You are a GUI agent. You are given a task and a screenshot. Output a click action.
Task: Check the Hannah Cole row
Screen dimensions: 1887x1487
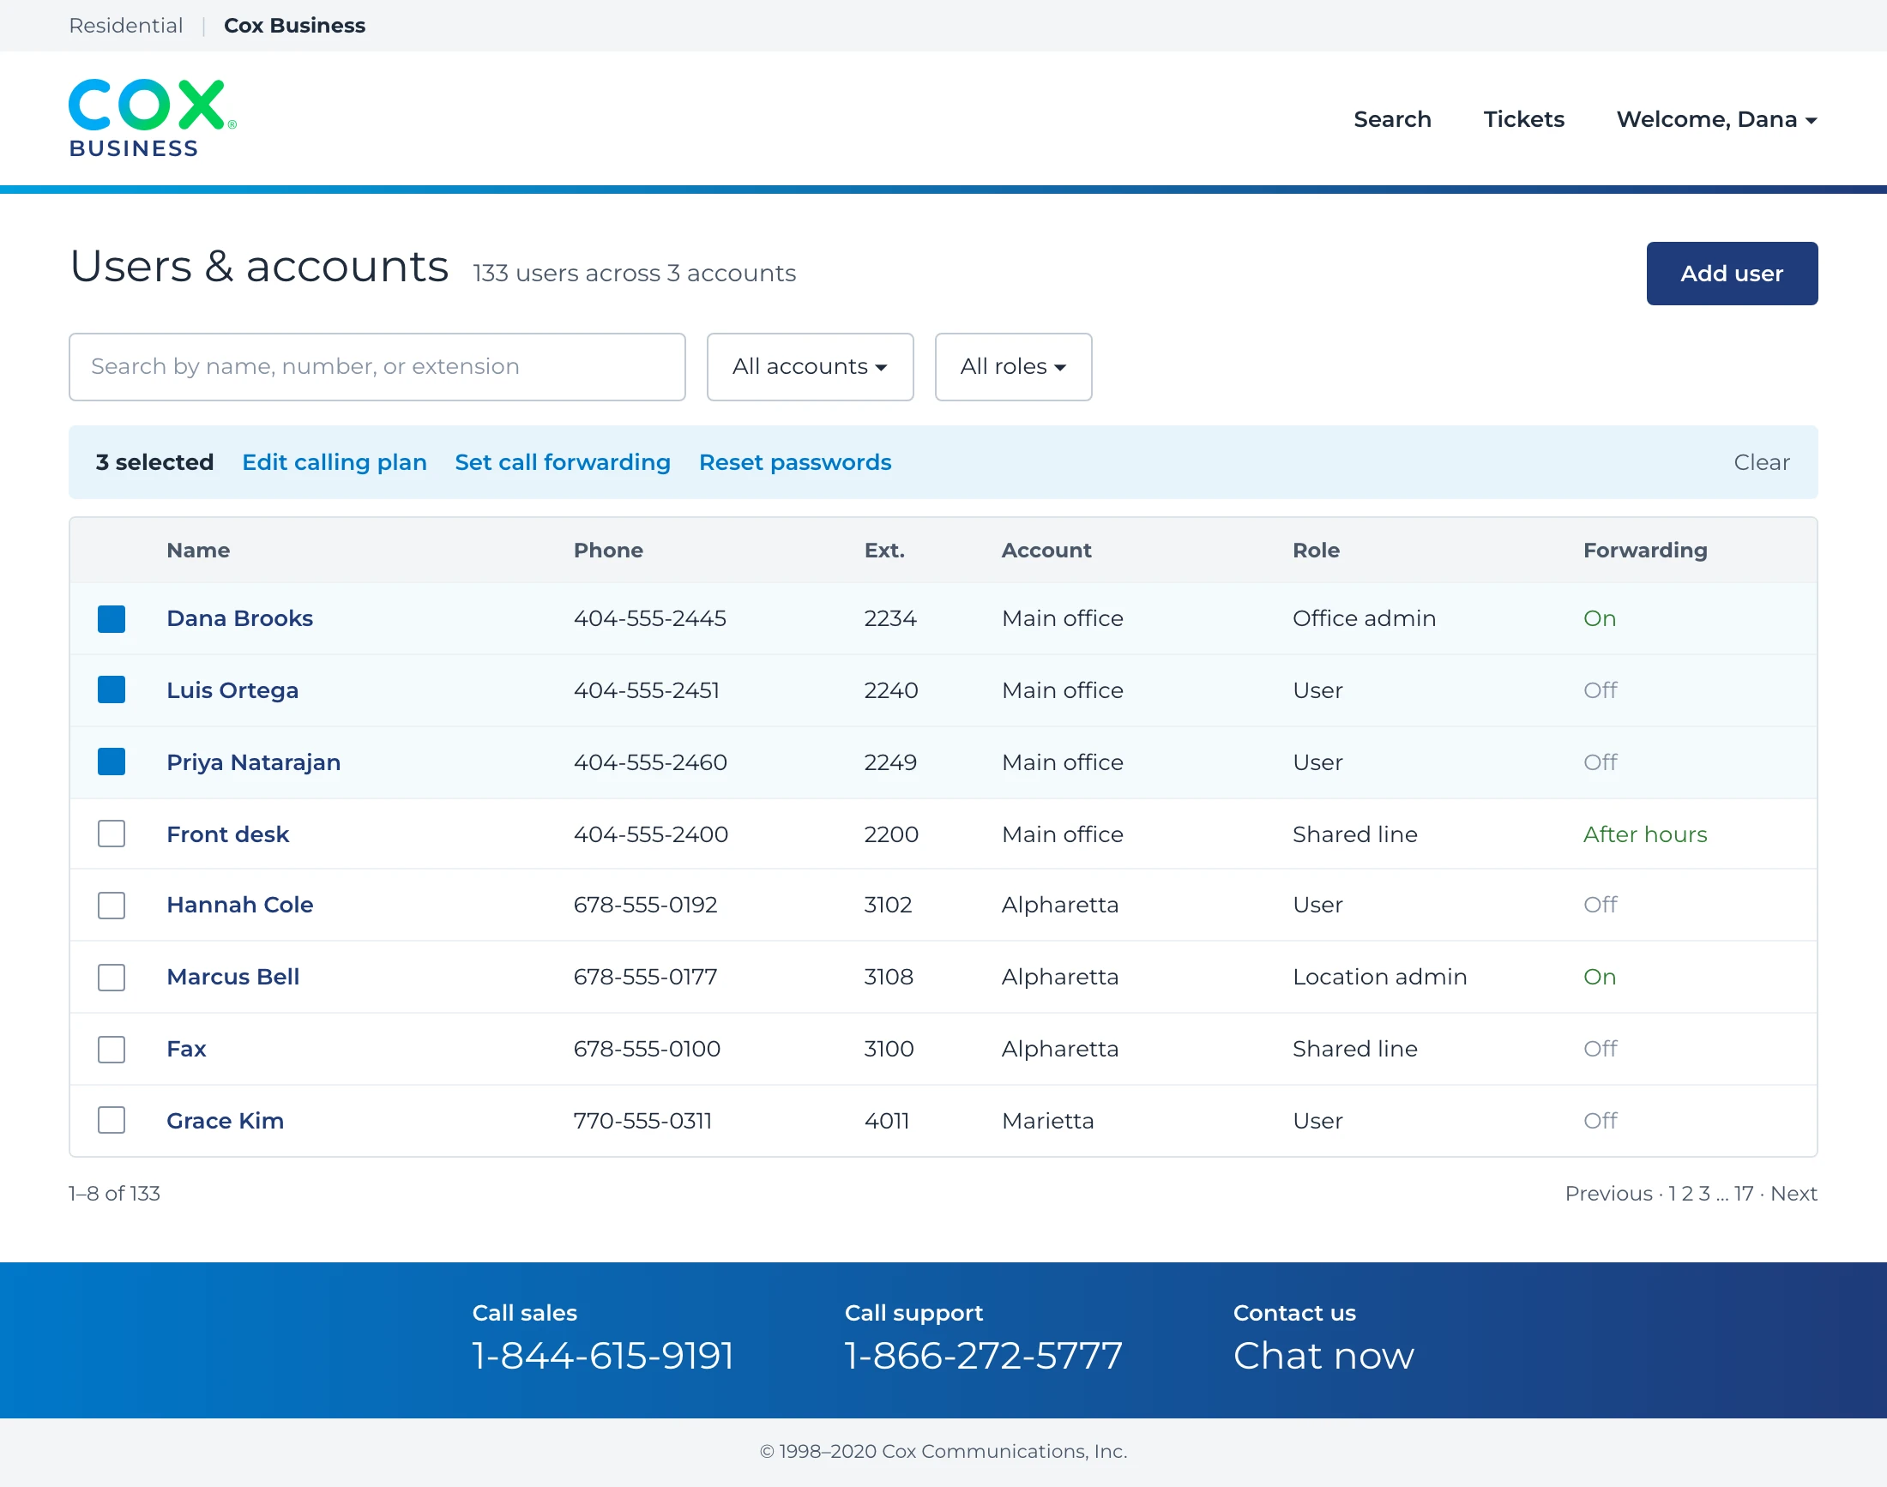pos(112,906)
